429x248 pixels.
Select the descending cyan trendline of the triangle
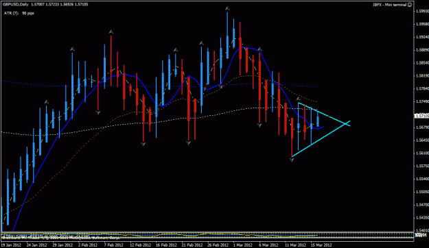tap(324, 114)
